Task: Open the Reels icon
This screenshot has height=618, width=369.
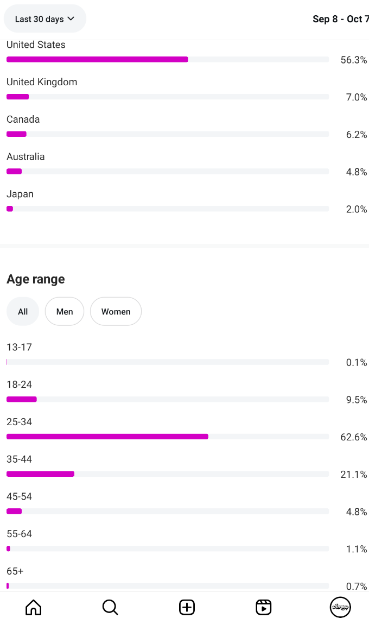Action: 264,607
